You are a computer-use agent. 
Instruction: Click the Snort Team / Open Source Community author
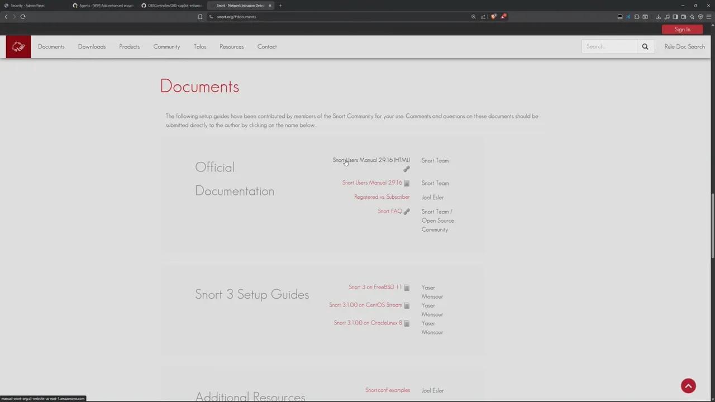pyautogui.click(x=438, y=221)
